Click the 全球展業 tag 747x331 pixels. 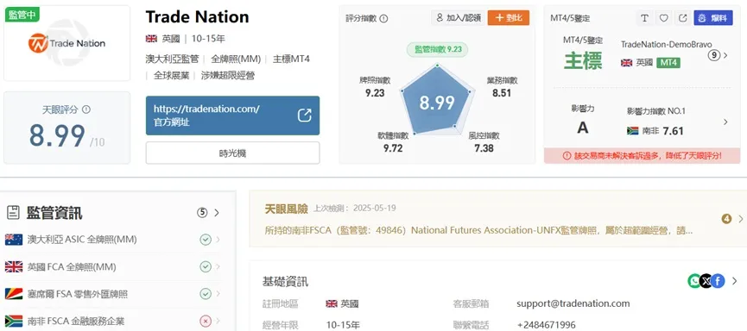pos(171,76)
